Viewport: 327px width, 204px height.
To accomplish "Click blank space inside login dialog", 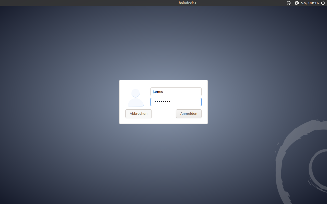I will [x=163, y=120].
